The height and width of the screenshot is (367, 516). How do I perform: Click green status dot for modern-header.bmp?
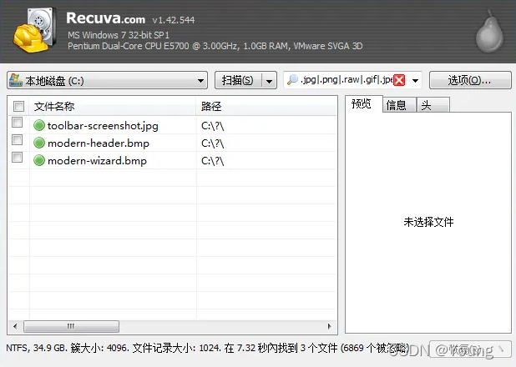click(x=39, y=143)
